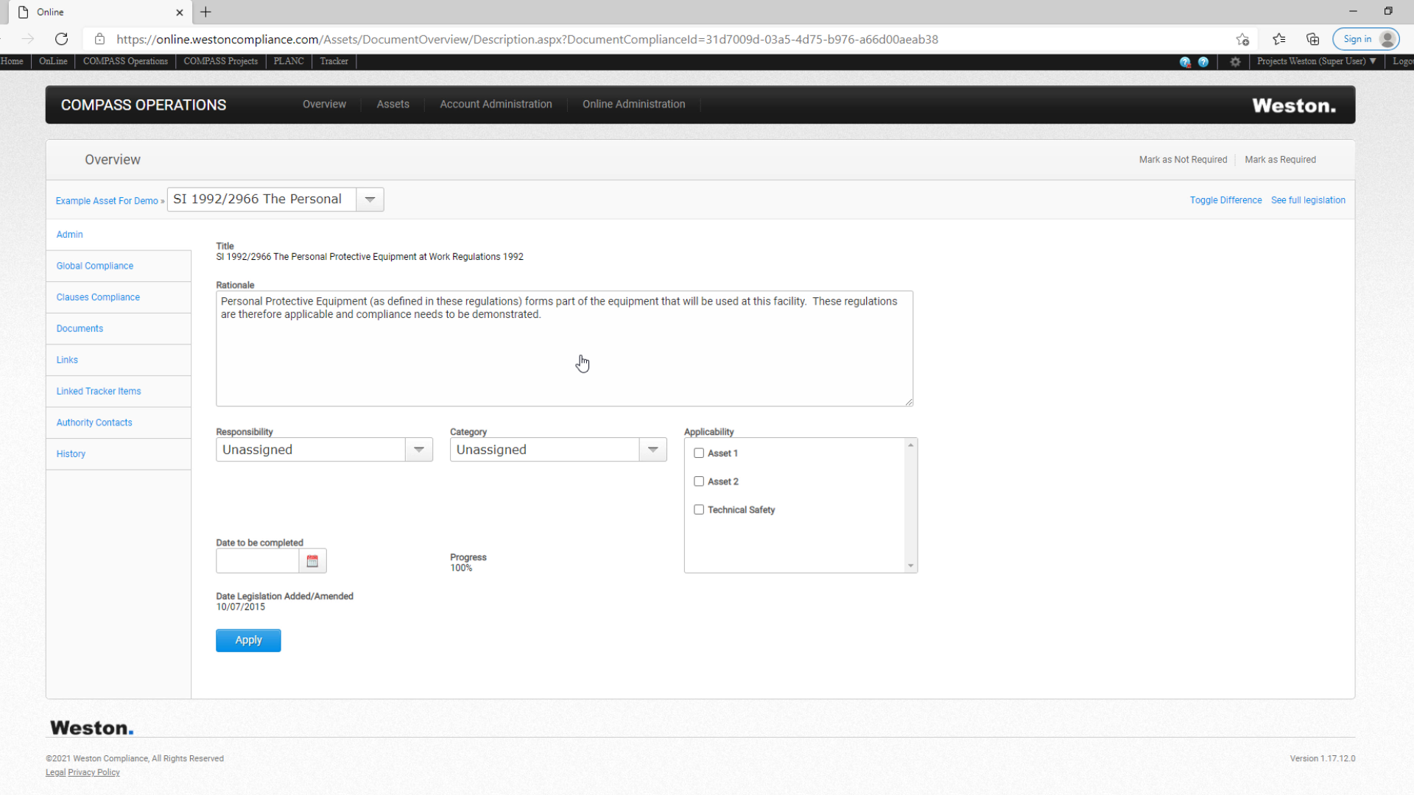Select Admin in the sidebar

coord(69,235)
